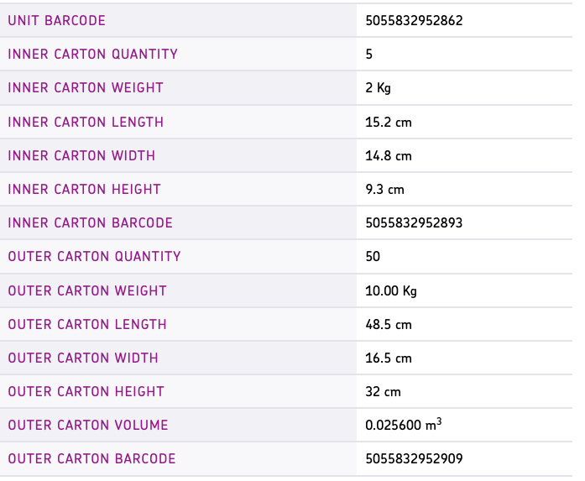Viewport: 585px width, 481px height.
Task: Click the INNER CARTON HEIGHT label
Action: [84, 189]
